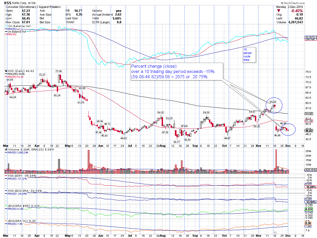Click the 46.06 low label after the gap down
The width and height of the screenshot is (317, 238).
point(277,135)
